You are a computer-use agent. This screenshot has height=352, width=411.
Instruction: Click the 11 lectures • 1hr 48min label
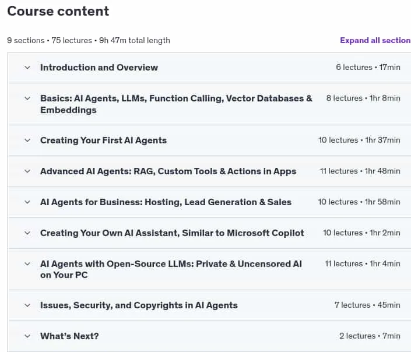[x=360, y=171]
